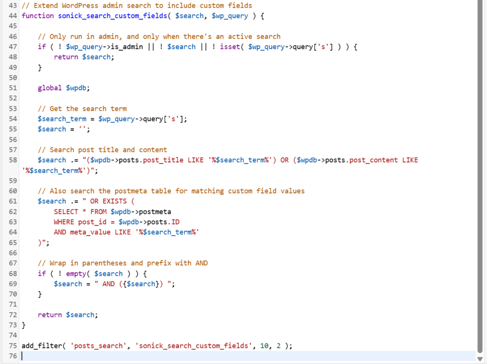
Task: Click the vertical scrollbar thumb
Action: pyautogui.click(x=480, y=177)
